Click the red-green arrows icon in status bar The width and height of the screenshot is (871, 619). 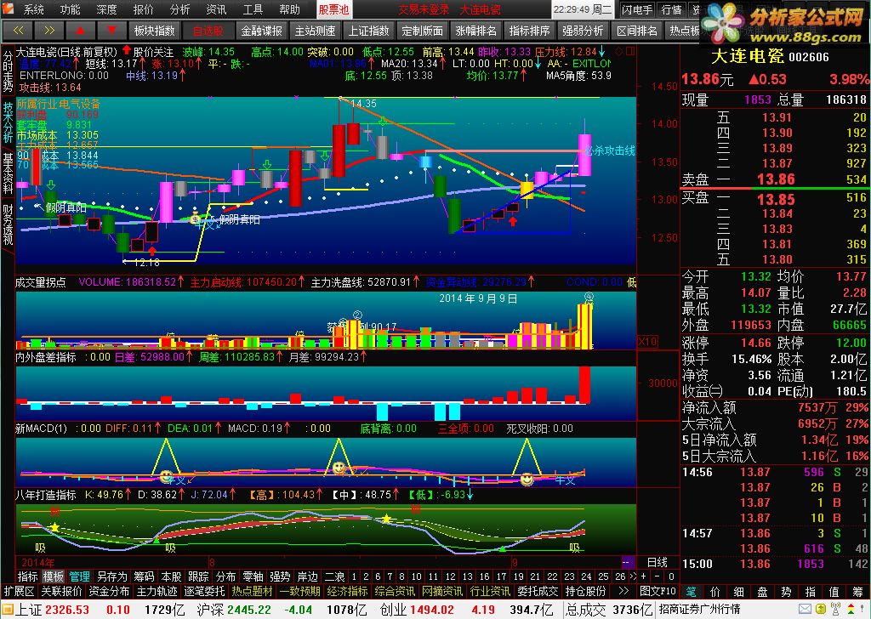tap(851, 610)
